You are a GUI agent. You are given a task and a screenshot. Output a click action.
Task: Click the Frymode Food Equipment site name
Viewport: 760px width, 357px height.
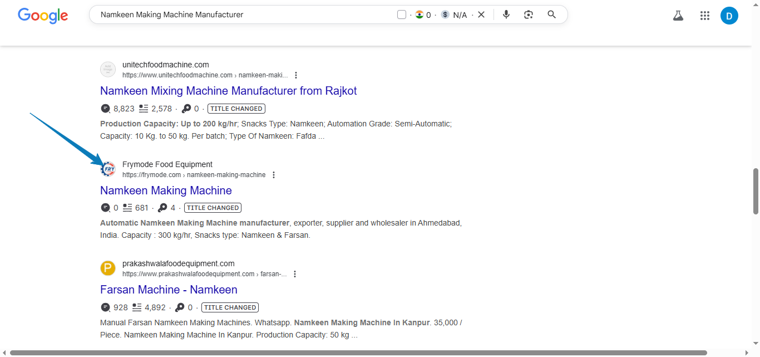click(167, 164)
